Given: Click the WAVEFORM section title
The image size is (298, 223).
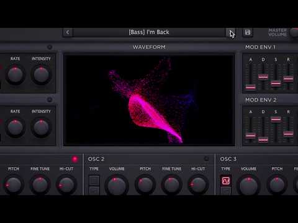Looking at the screenshot, I should click(x=149, y=47).
